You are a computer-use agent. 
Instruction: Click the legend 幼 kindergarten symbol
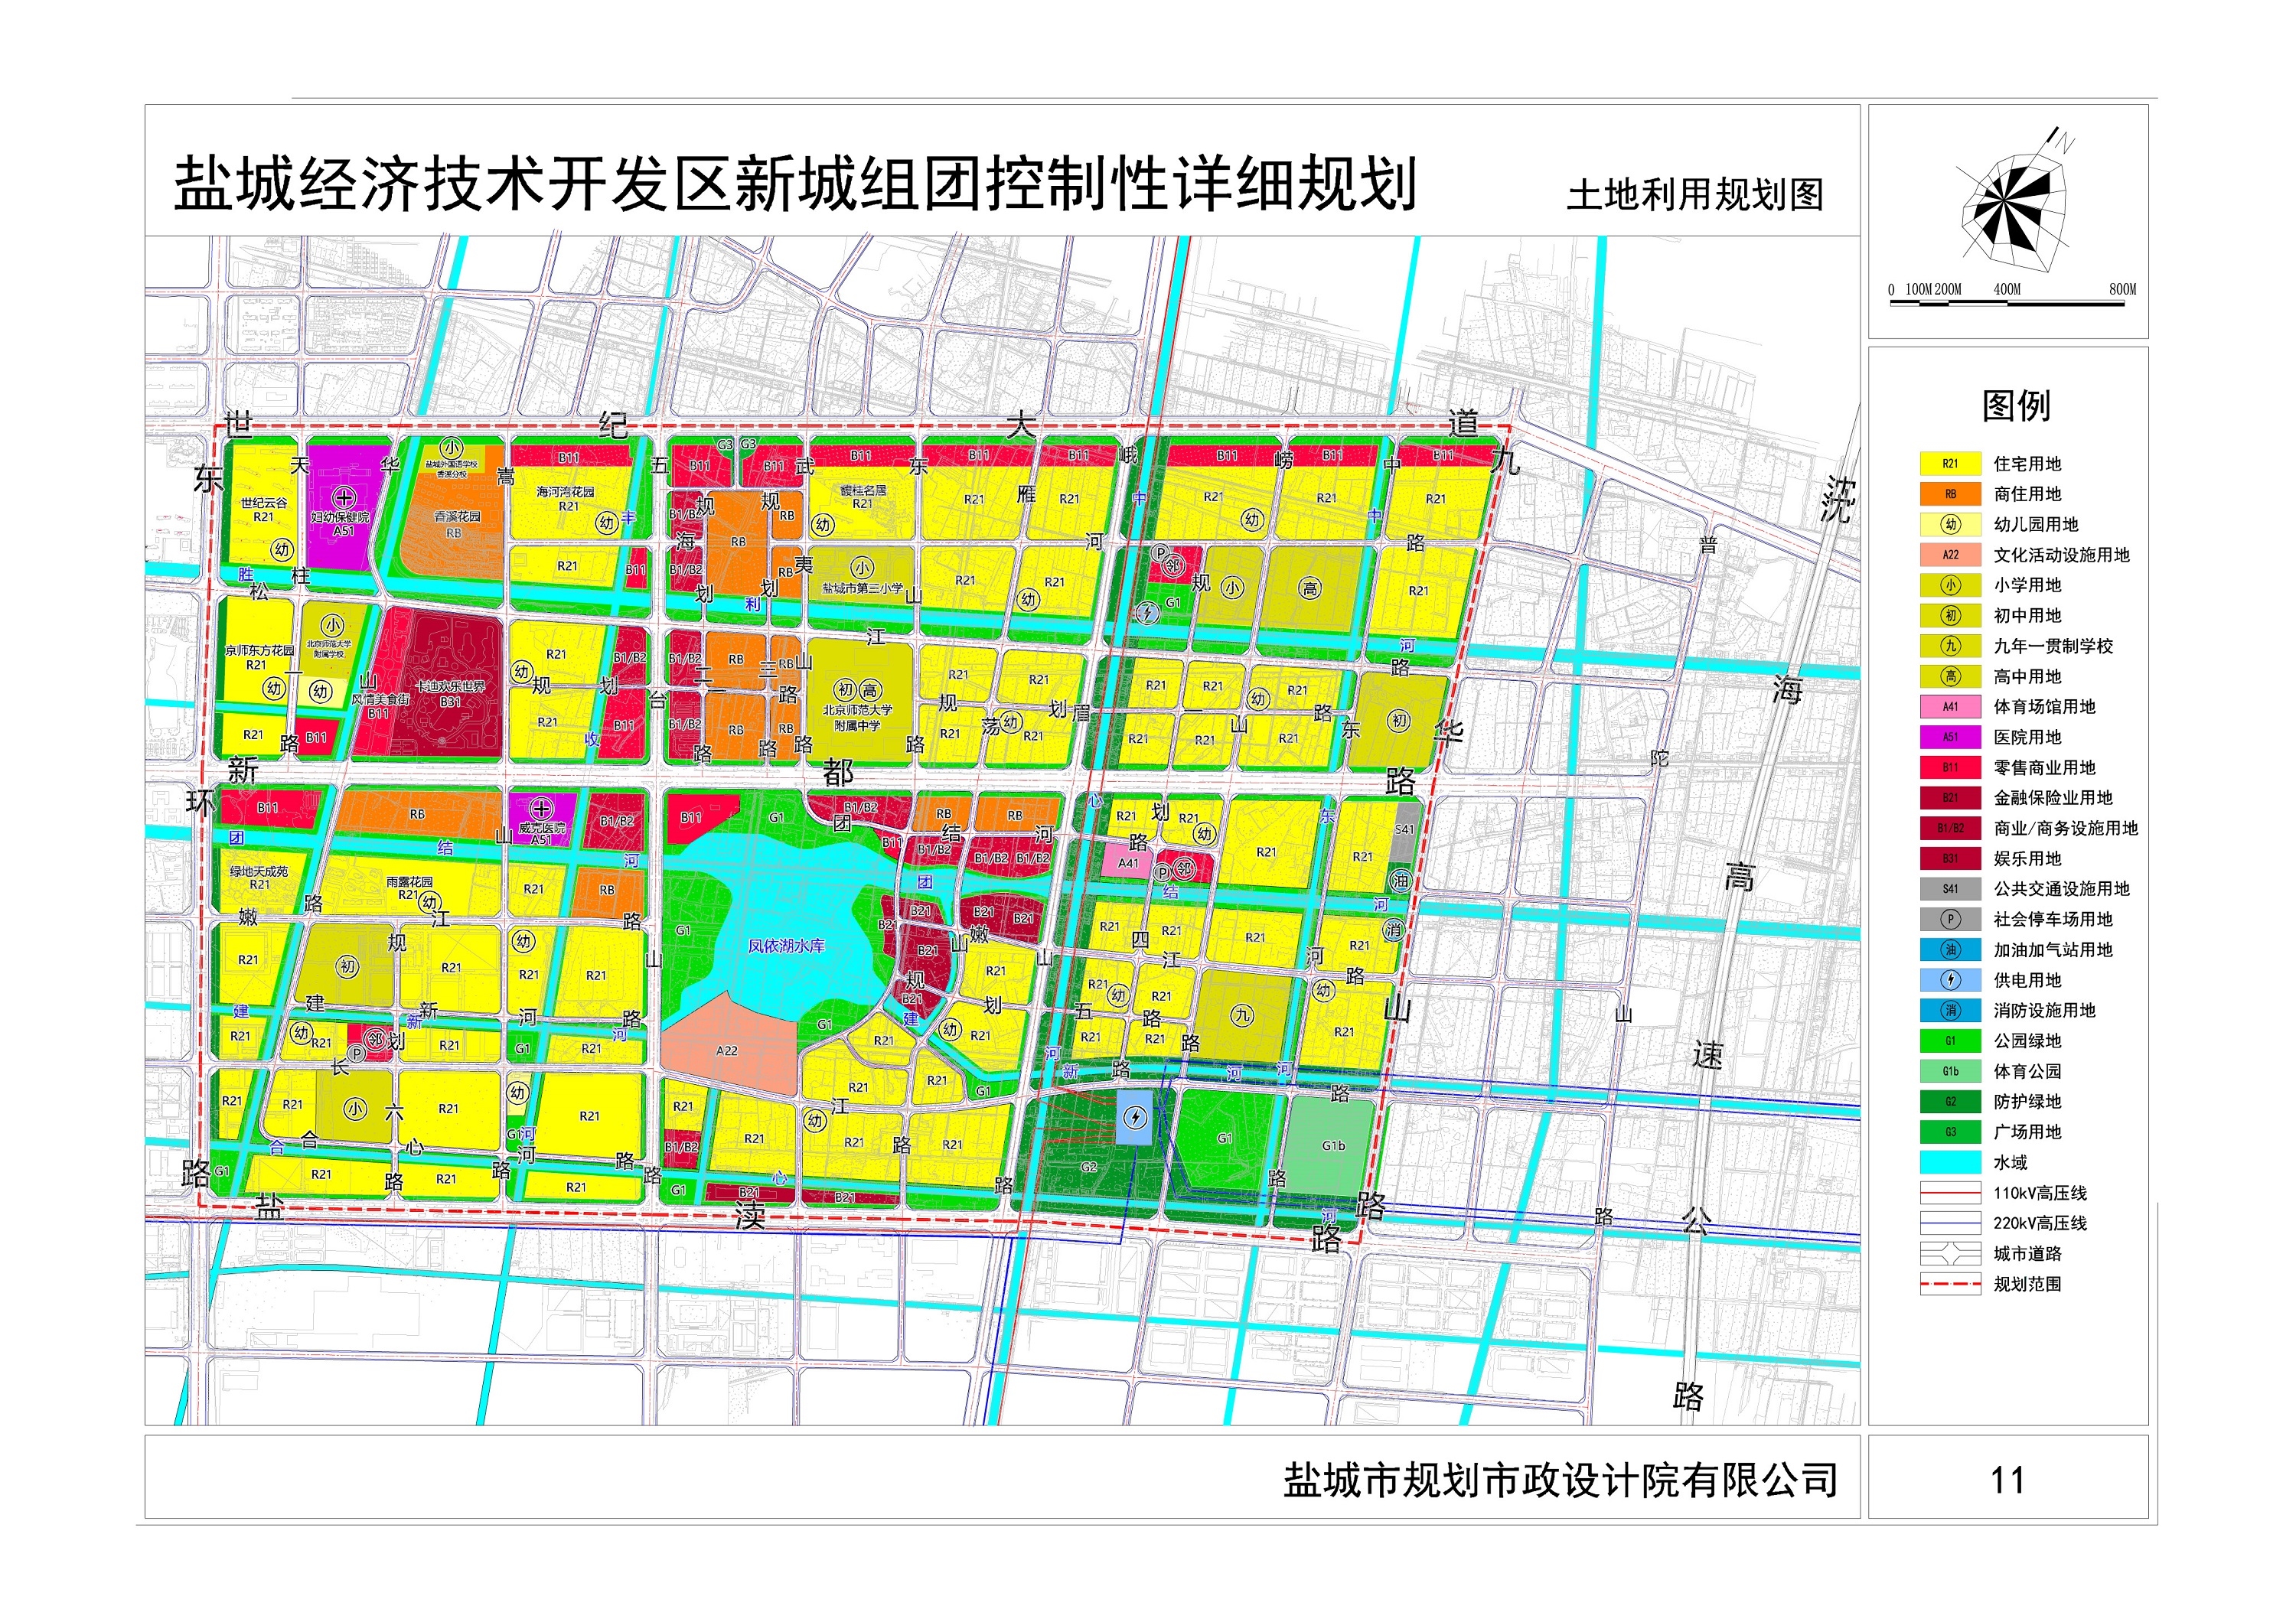(1950, 525)
